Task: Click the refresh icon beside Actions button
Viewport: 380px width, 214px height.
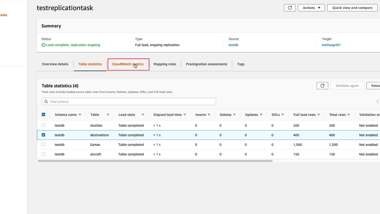Action: click(290, 8)
